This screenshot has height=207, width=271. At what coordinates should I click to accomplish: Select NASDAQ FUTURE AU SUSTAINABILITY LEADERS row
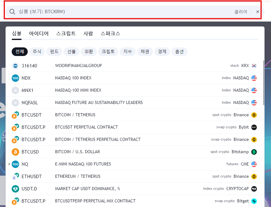click(x=134, y=103)
